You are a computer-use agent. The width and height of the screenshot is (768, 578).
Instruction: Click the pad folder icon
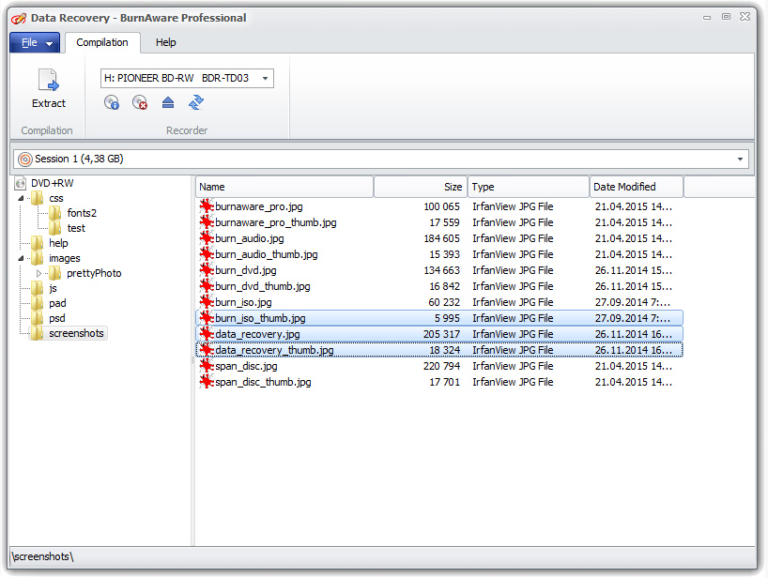coord(38,303)
